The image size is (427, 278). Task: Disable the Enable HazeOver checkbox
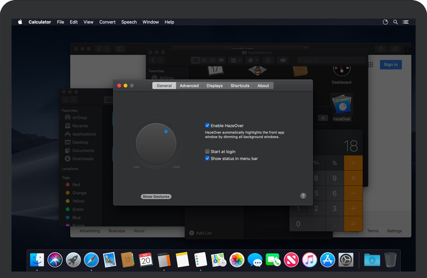click(208, 125)
